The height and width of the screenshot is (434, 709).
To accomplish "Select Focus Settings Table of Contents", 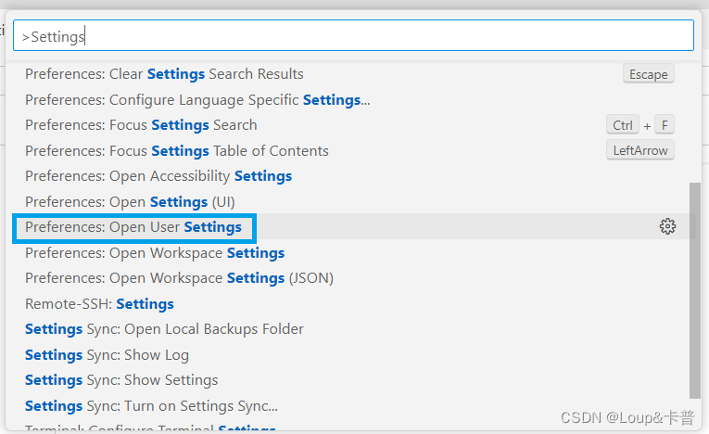I will (176, 150).
